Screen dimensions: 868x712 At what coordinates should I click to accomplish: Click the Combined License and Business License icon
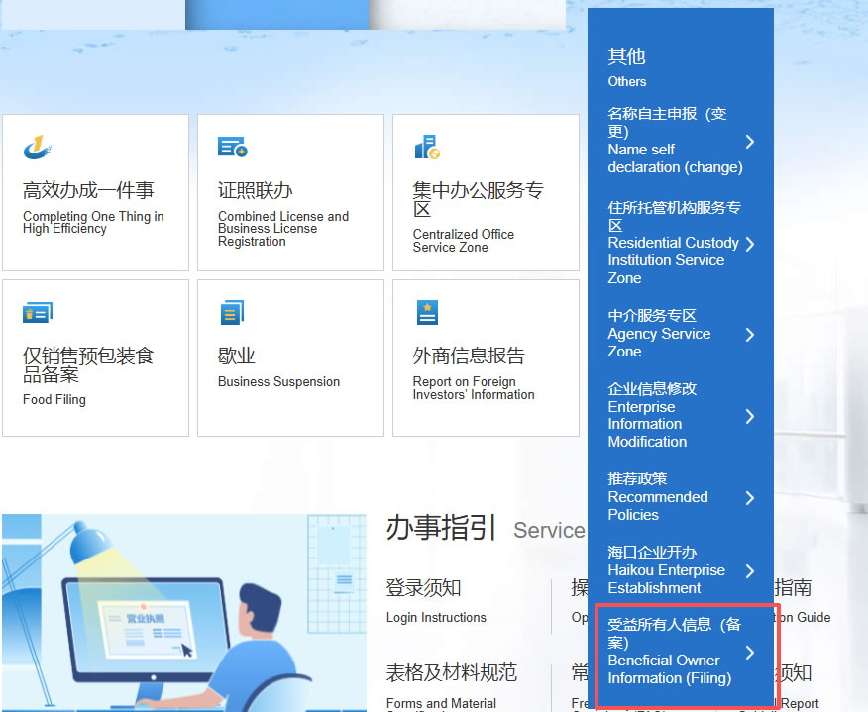232,148
